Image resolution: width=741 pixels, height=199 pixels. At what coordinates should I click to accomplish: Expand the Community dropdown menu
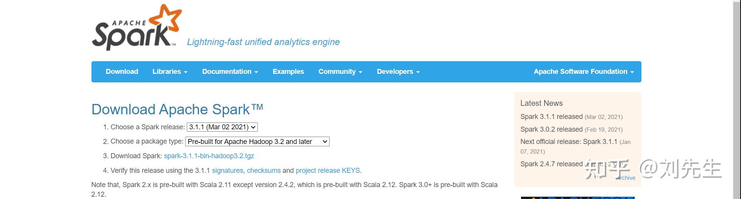point(340,72)
